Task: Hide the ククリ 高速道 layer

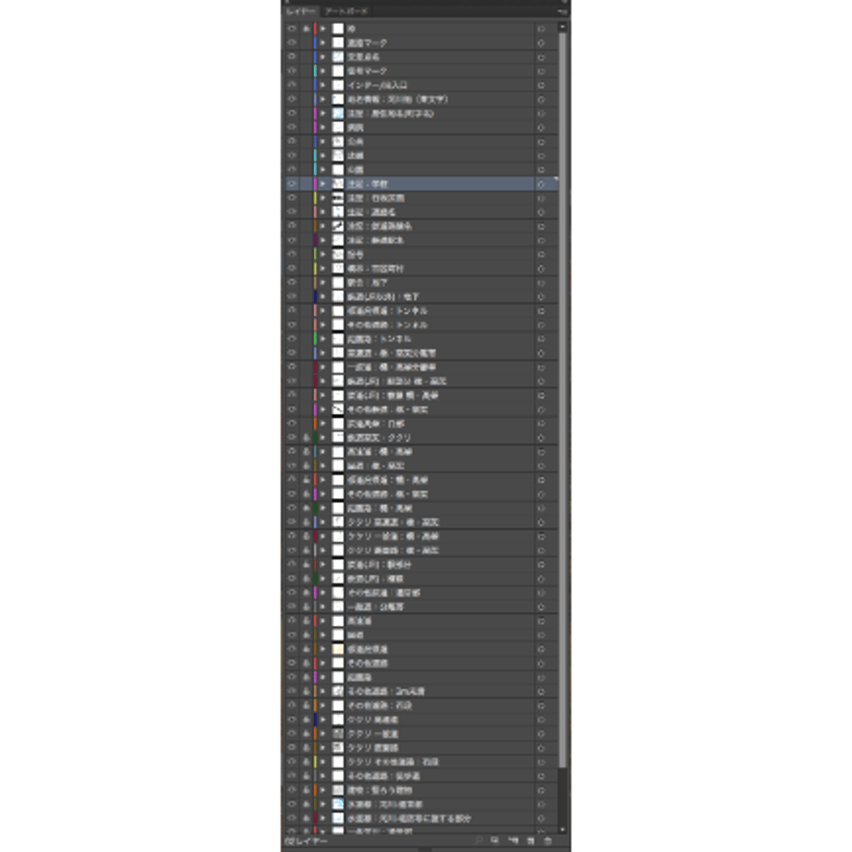Action: click(292, 720)
